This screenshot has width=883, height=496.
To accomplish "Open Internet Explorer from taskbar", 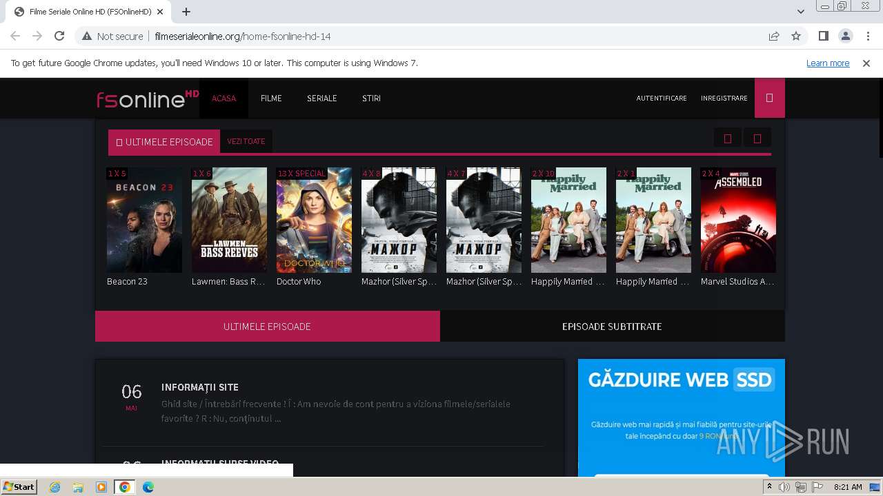I will click(54, 487).
